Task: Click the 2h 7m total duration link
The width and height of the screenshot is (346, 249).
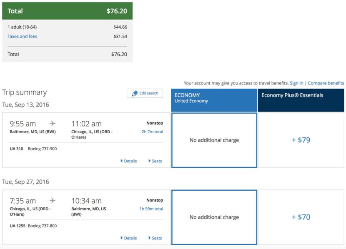Action: (x=152, y=132)
